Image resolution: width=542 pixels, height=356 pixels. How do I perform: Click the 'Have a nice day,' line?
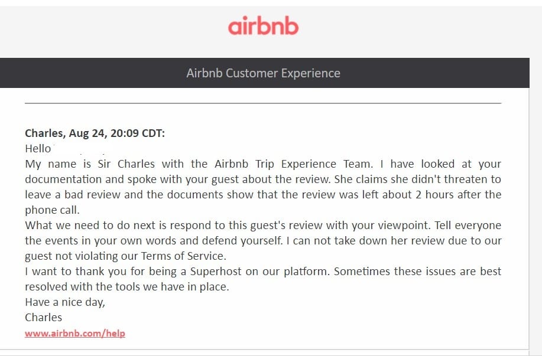coord(65,302)
